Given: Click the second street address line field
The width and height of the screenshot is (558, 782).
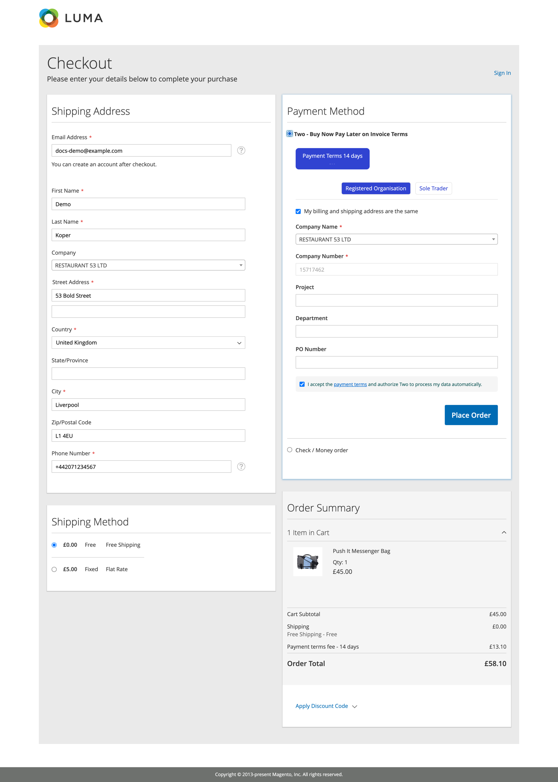Looking at the screenshot, I should pyautogui.click(x=148, y=312).
